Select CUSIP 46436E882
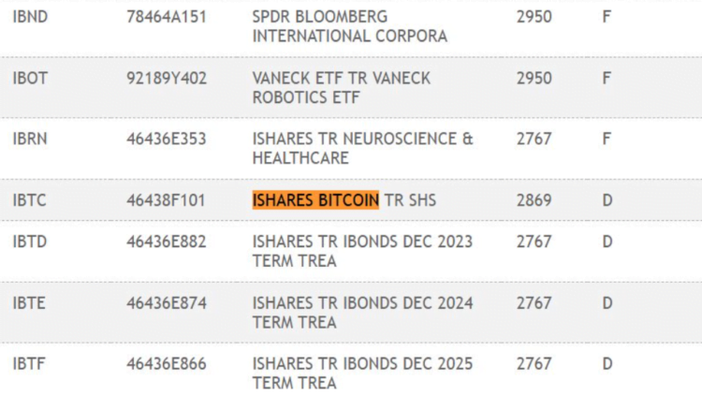This screenshot has height=394, width=702. (x=166, y=241)
